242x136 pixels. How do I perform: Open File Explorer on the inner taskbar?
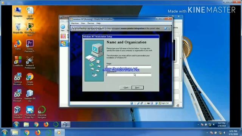click(26, 124)
